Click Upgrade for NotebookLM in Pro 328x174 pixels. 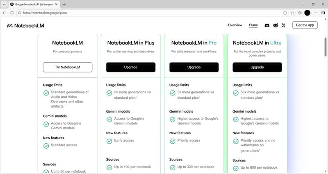[x=194, y=67]
